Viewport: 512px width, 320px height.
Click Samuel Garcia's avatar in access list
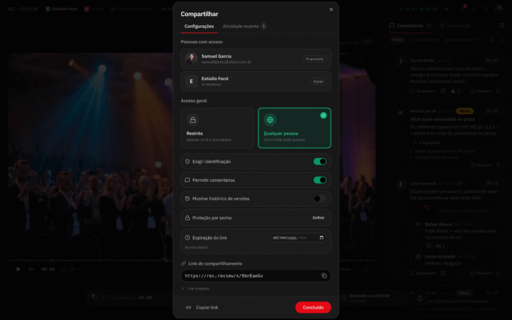tap(191, 59)
